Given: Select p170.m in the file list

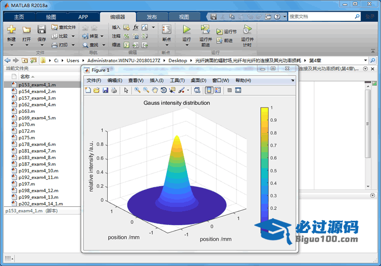Looking at the screenshot, I should (27, 124).
